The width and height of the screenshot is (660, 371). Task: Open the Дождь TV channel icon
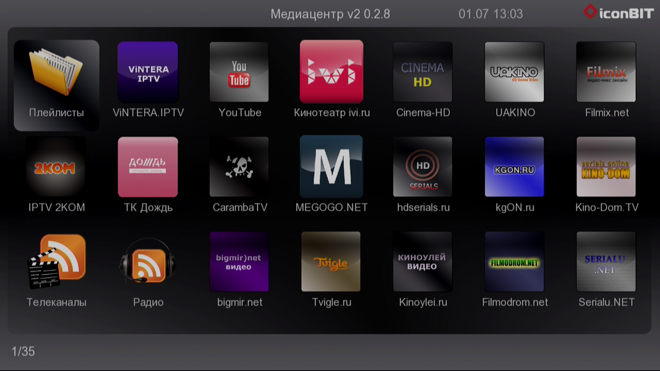pos(148,167)
